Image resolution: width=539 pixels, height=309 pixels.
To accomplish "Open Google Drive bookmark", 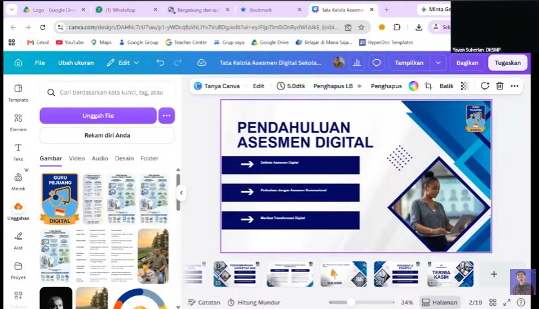I will click(270, 42).
